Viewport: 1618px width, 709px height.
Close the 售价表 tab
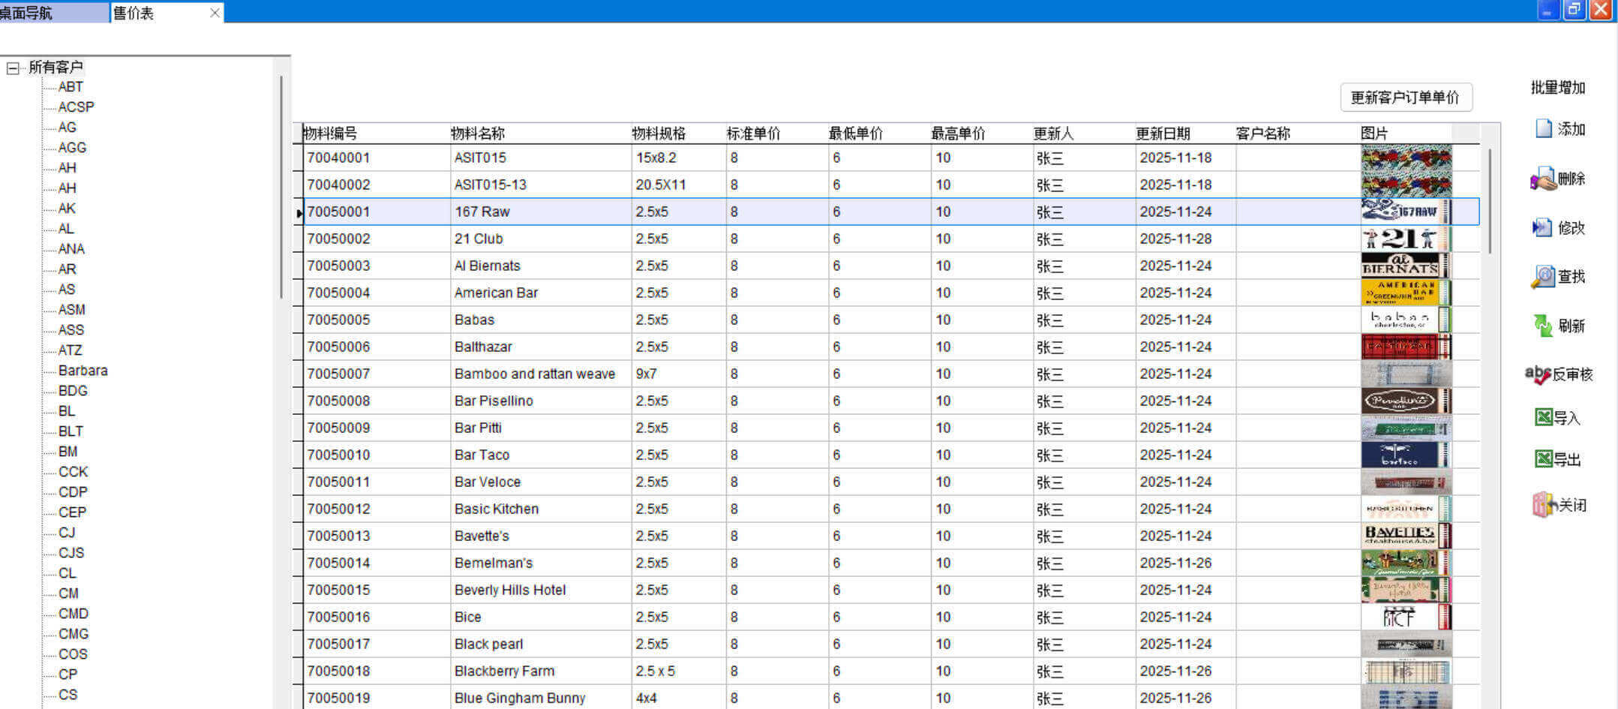(215, 13)
